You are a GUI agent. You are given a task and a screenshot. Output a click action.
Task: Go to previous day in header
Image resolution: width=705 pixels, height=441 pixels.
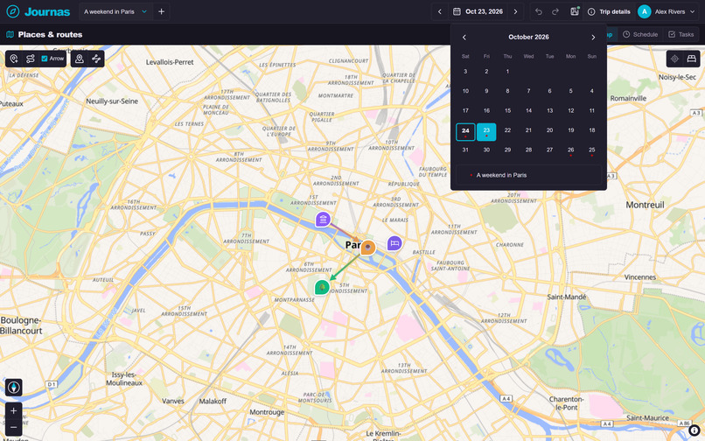(x=440, y=11)
